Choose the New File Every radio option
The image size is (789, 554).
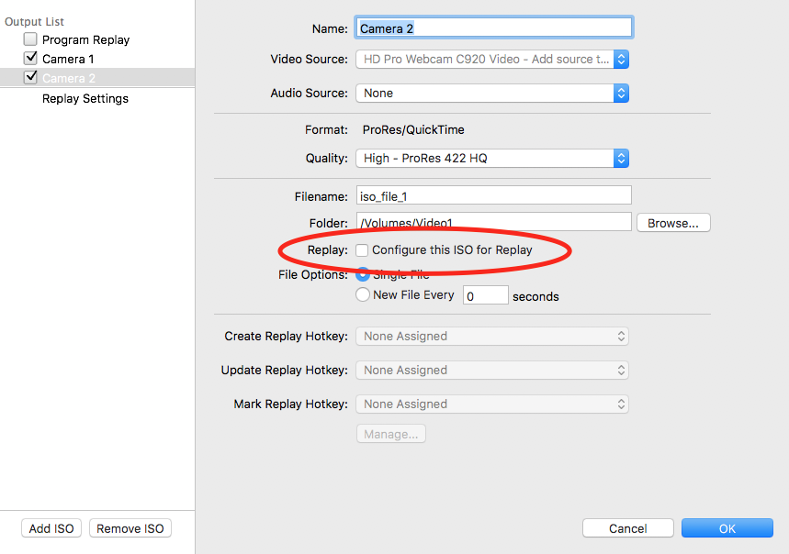point(363,294)
